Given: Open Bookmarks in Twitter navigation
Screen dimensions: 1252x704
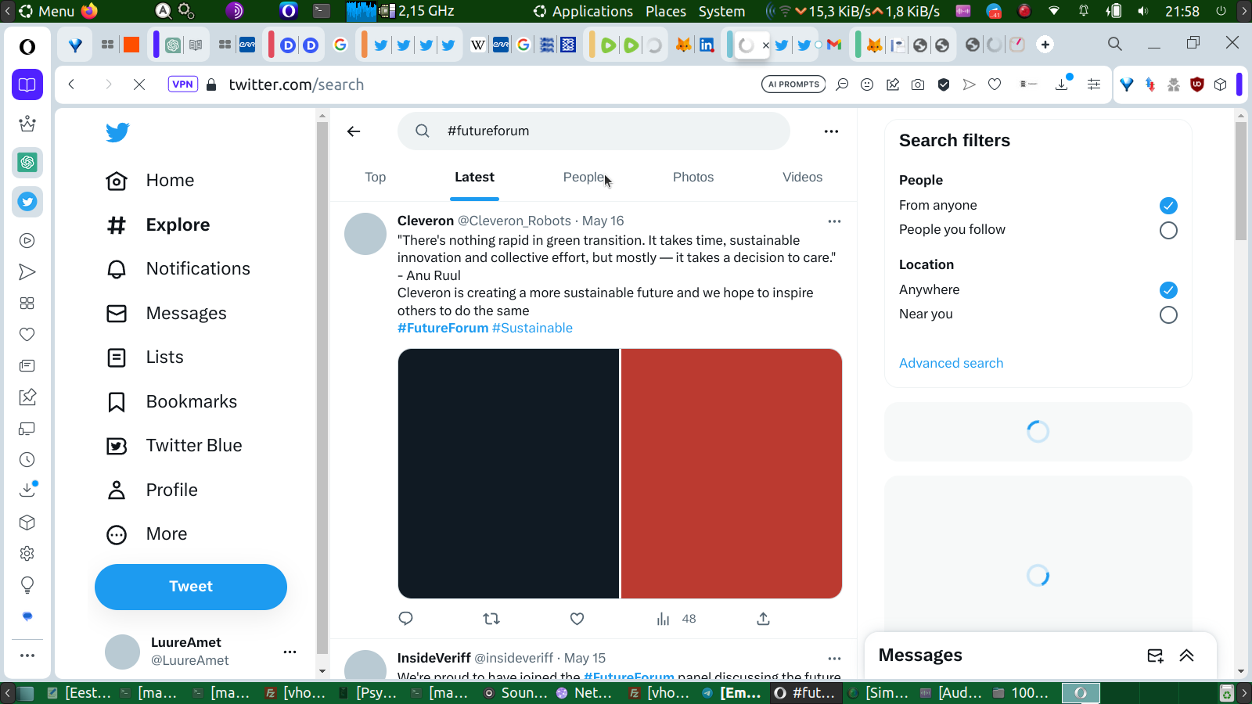Looking at the screenshot, I should 171,402.
